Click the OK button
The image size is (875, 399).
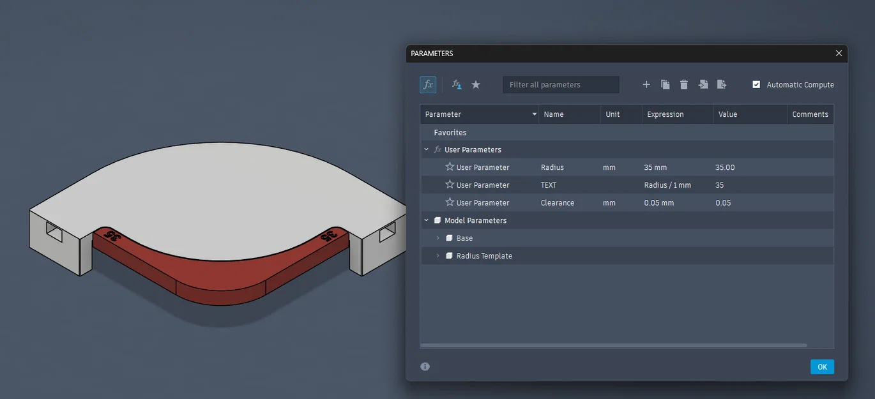click(x=822, y=366)
